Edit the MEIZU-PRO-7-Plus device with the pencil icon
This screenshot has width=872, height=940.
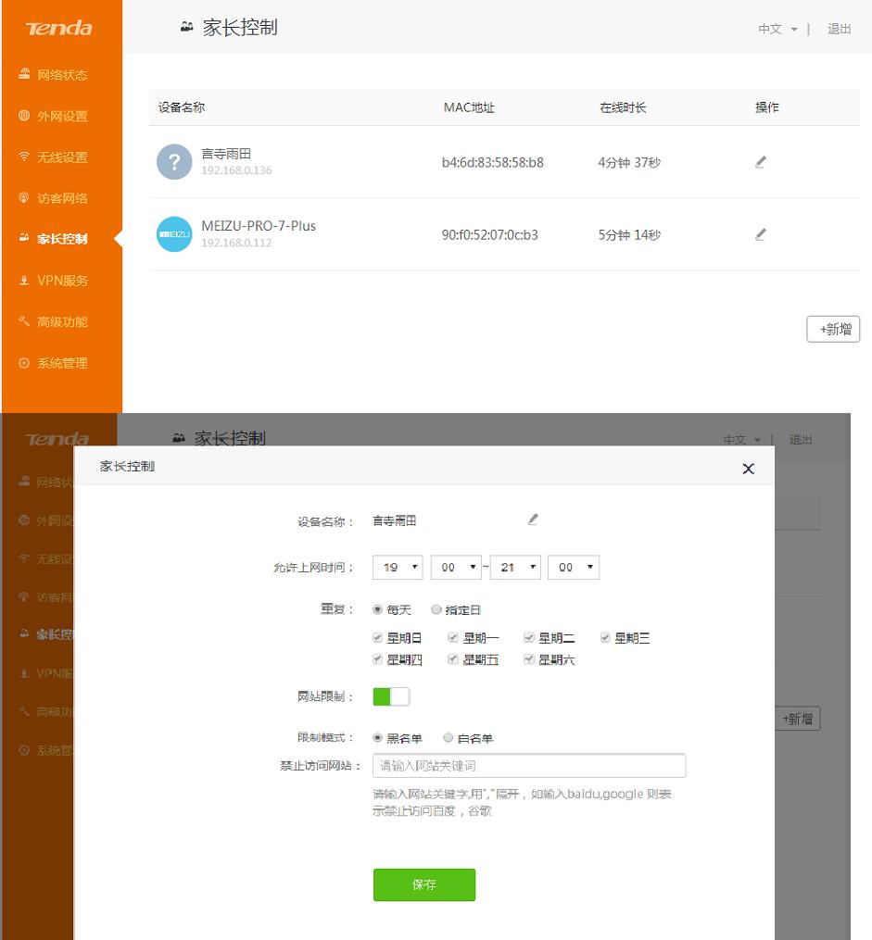tap(760, 234)
